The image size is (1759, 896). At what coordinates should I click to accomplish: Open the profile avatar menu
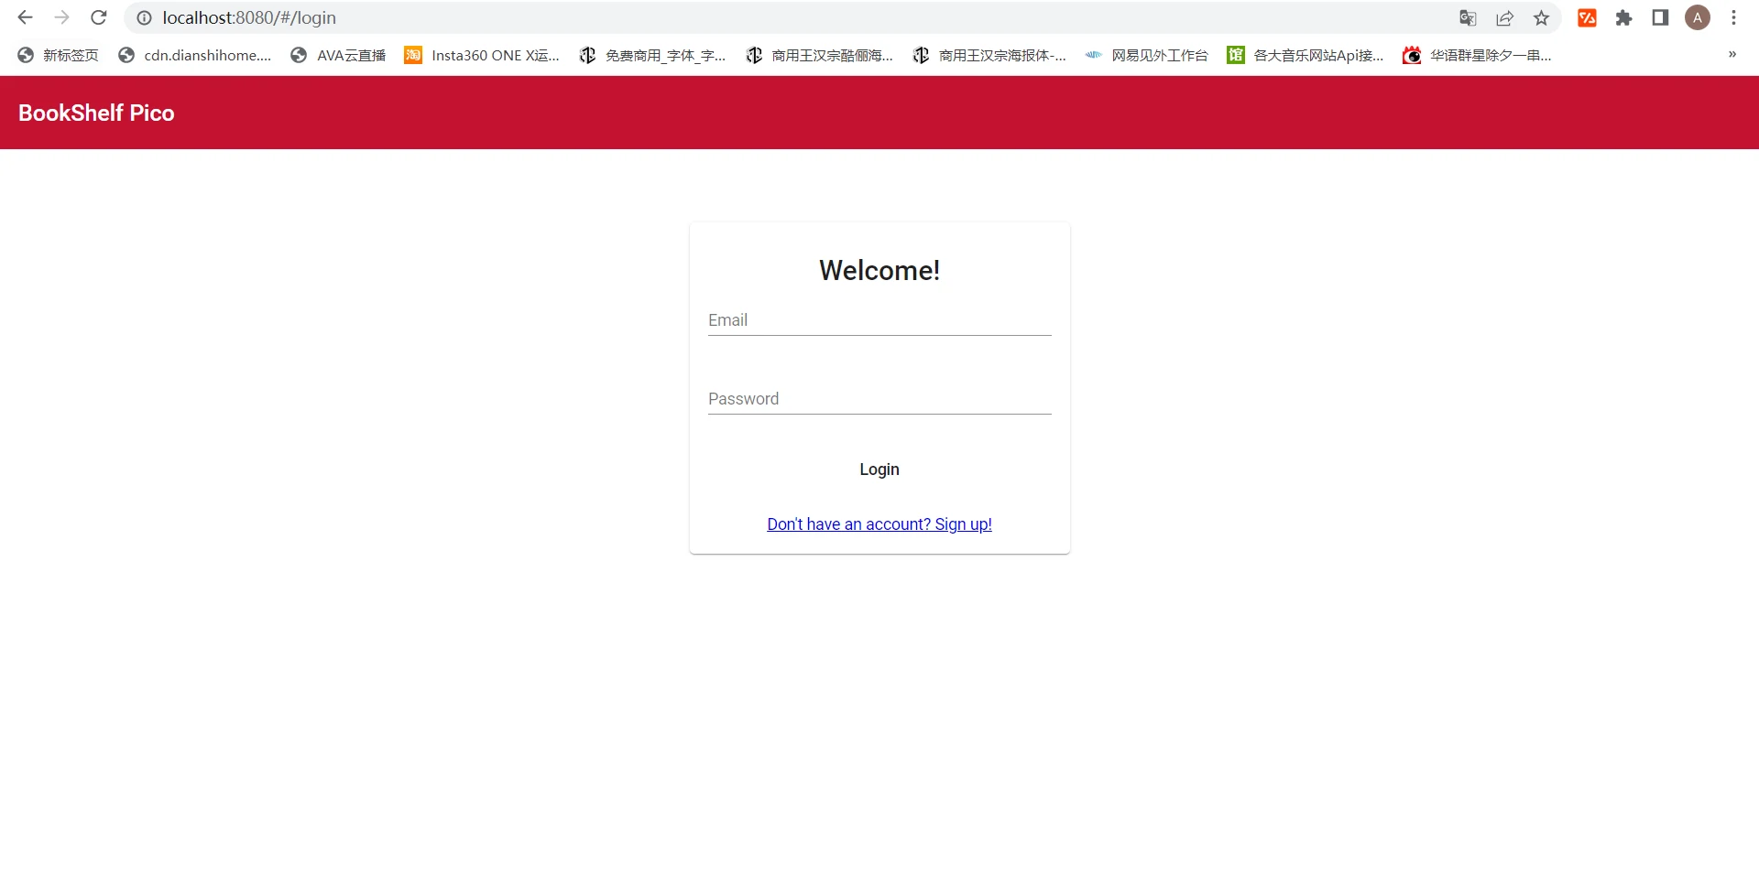[x=1698, y=18]
